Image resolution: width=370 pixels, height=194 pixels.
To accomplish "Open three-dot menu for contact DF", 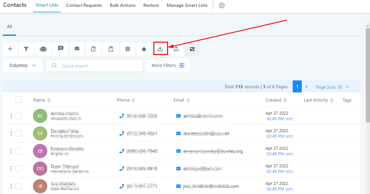I will (11, 133).
